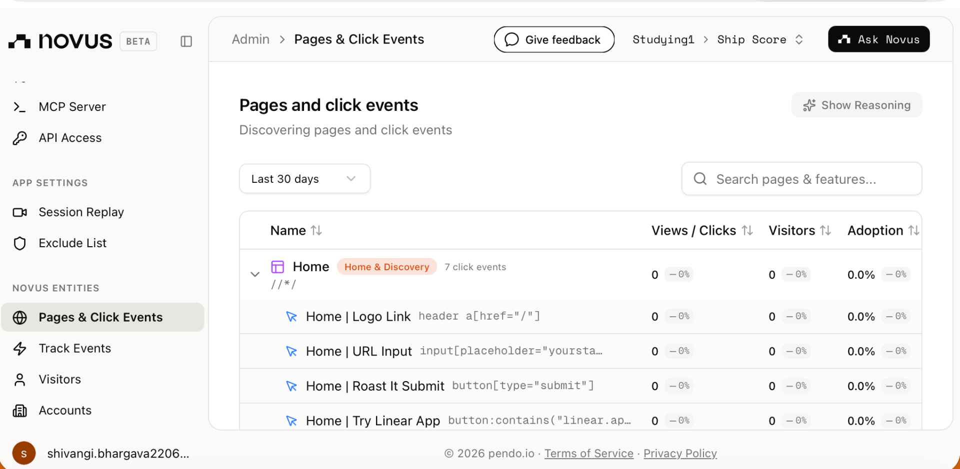Go to Session Replay settings
This screenshot has width=960, height=469.
(x=81, y=212)
